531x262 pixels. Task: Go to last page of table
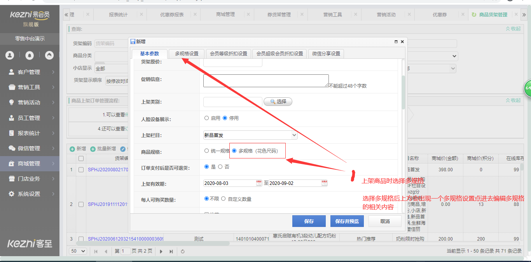pyautogui.click(x=171, y=251)
